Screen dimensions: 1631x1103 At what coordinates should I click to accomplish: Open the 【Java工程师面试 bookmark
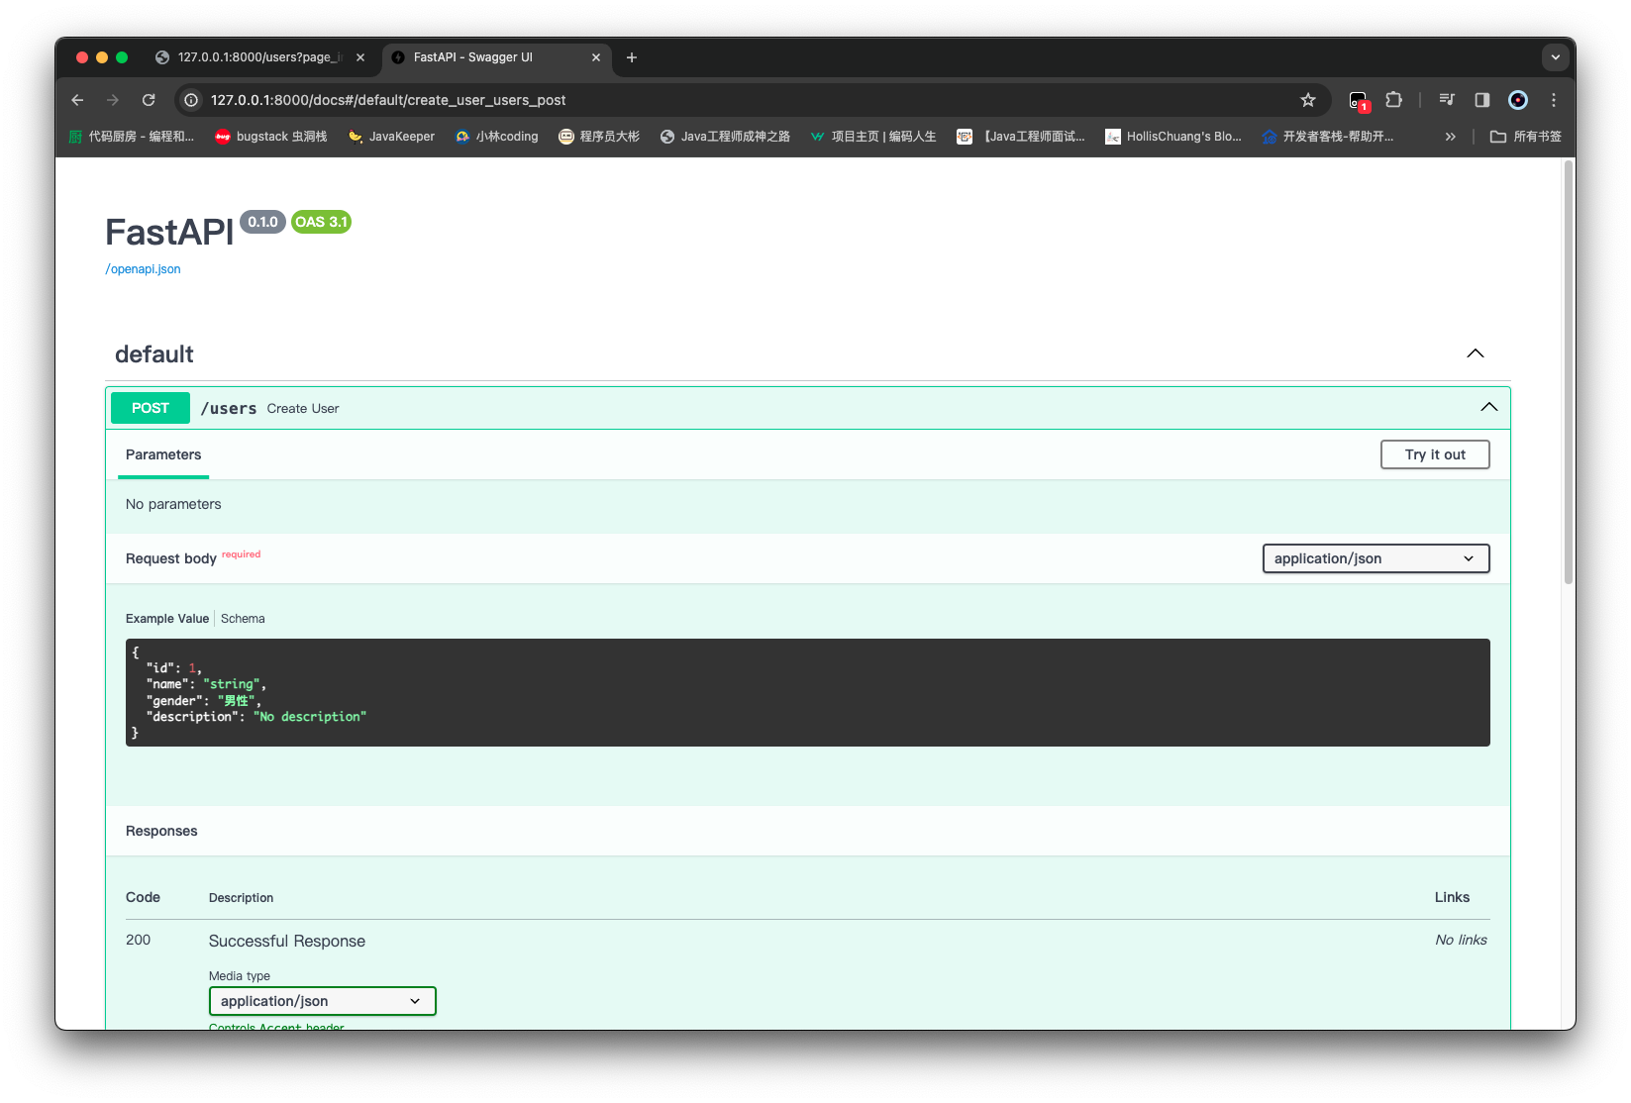(x=1021, y=137)
